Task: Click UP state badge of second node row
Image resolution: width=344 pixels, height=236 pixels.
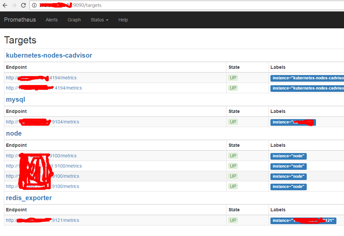Action: click(x=233, y=166)
